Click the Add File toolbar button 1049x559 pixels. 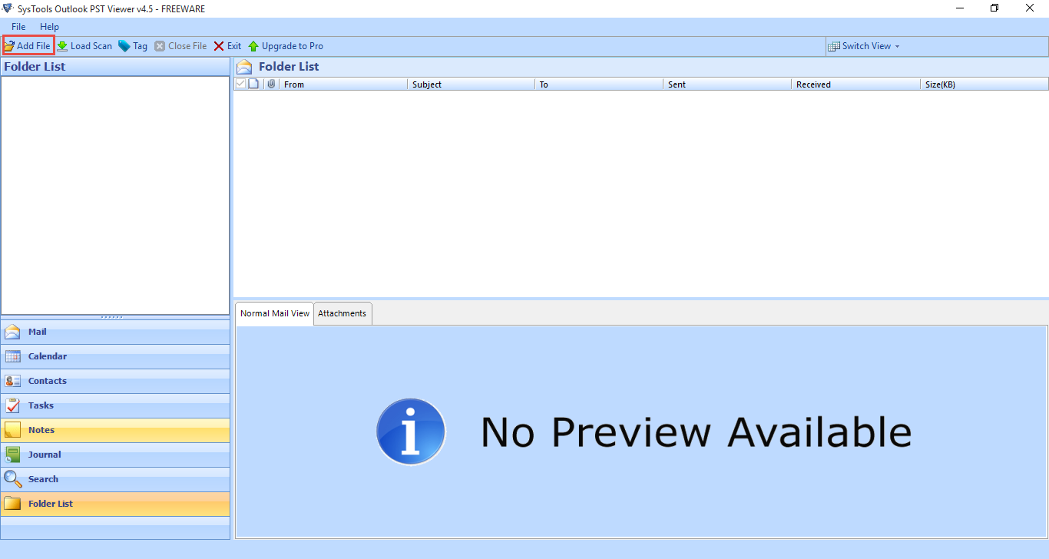pos(28,46)
